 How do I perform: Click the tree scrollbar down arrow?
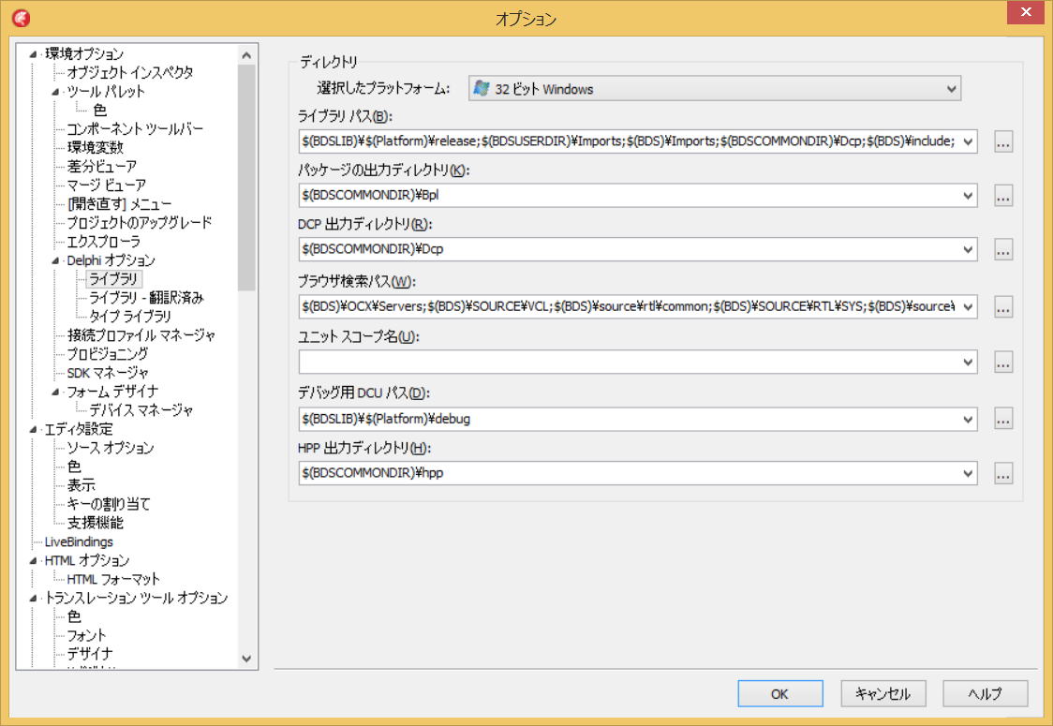(246, 659)
